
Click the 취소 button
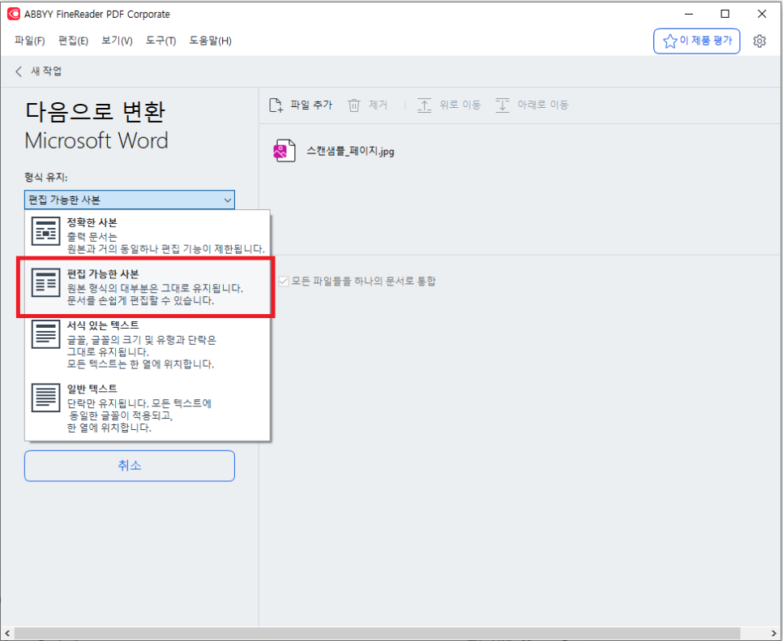(x=130, y=466)
